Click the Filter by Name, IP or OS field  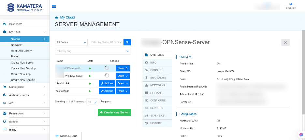(x=107, y=42)
